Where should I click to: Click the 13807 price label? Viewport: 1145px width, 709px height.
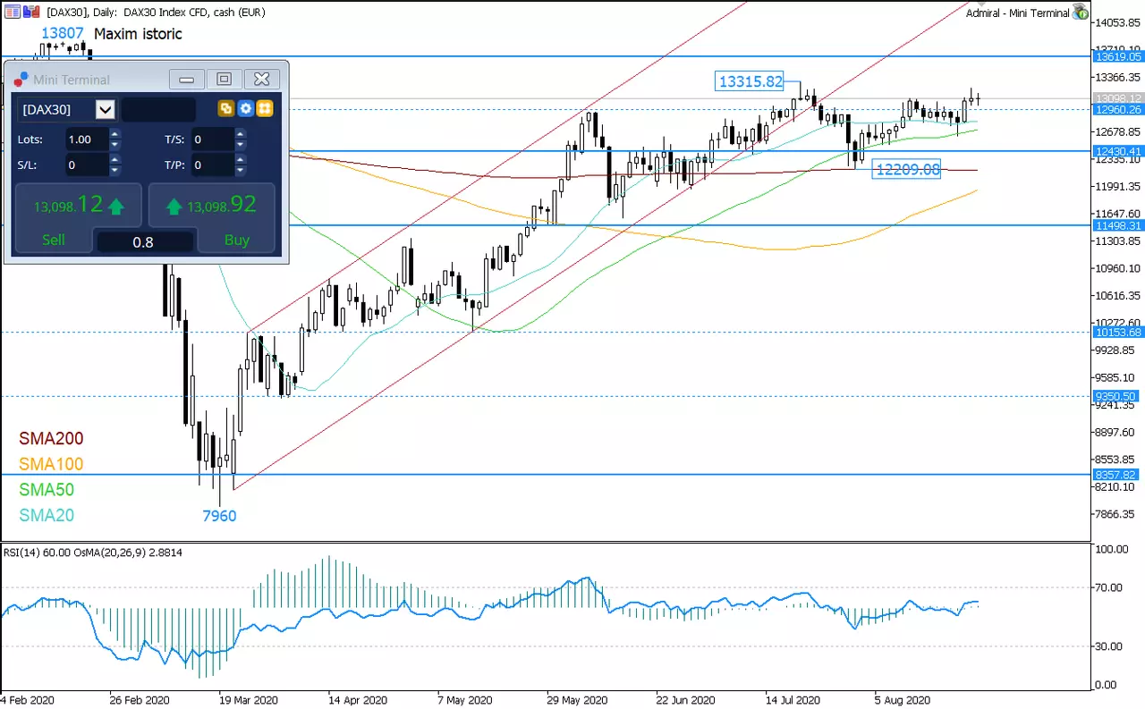[62, 34]
